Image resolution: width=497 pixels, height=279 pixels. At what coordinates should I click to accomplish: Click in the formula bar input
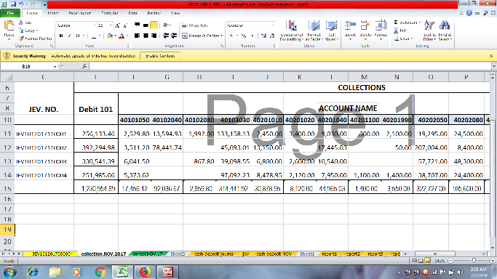pyautogui.click(x=290, y=66)
